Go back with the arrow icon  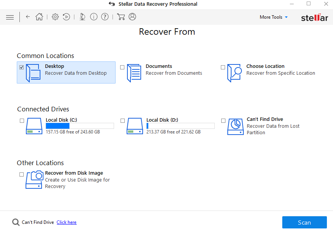point(28,16)
